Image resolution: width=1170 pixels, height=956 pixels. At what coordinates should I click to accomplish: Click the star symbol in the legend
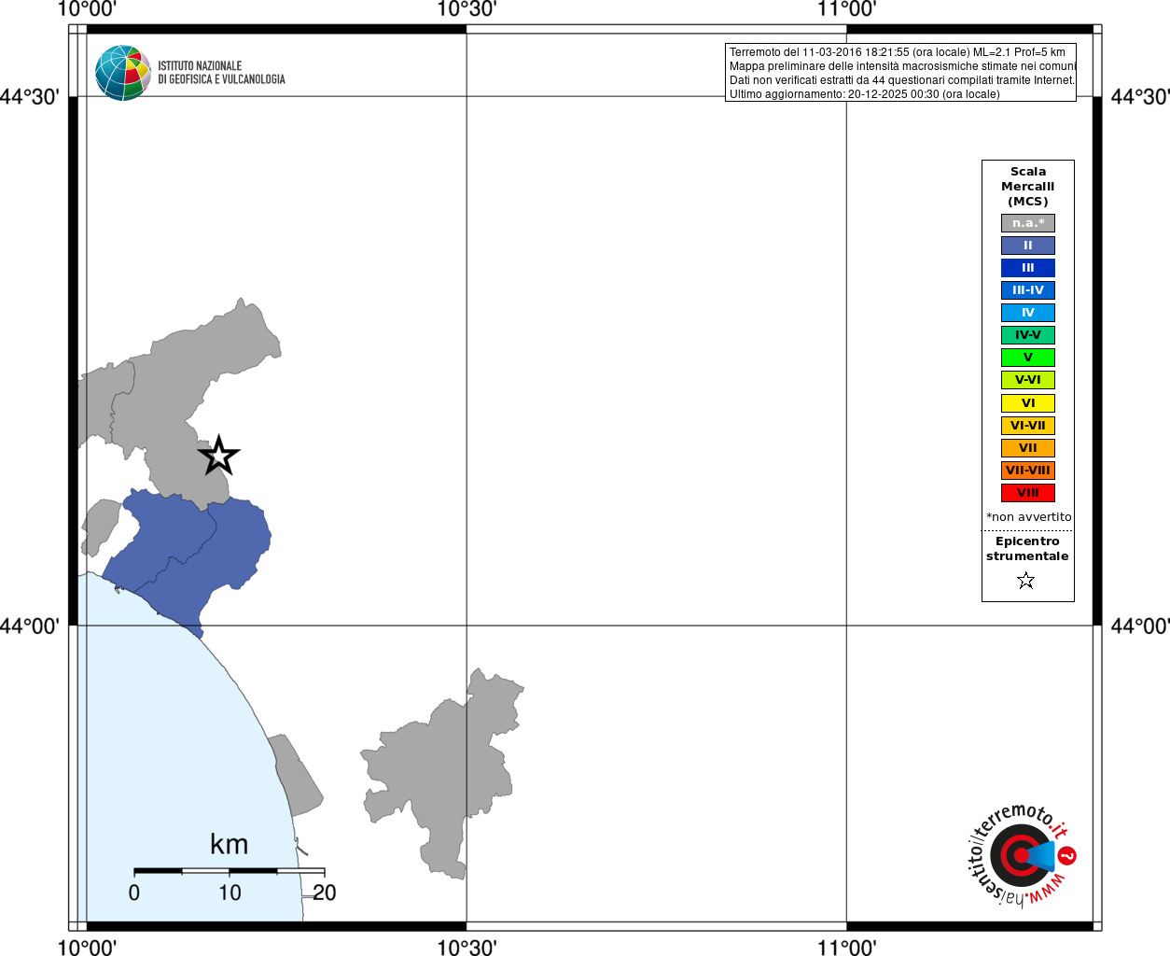pos(1026,581)
